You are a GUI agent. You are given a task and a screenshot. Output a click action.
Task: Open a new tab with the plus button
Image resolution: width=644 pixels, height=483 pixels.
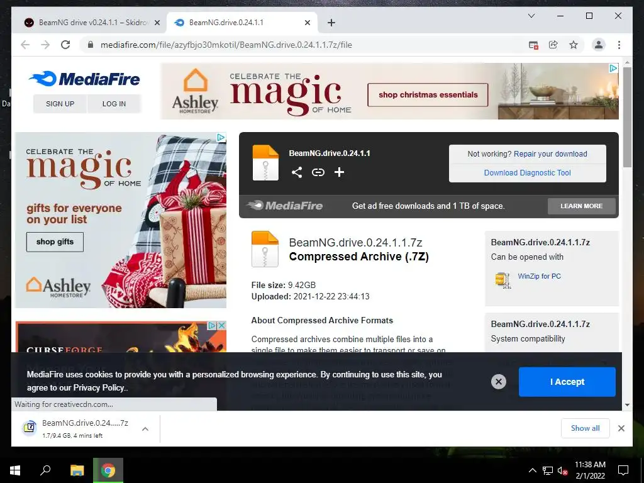331,23
